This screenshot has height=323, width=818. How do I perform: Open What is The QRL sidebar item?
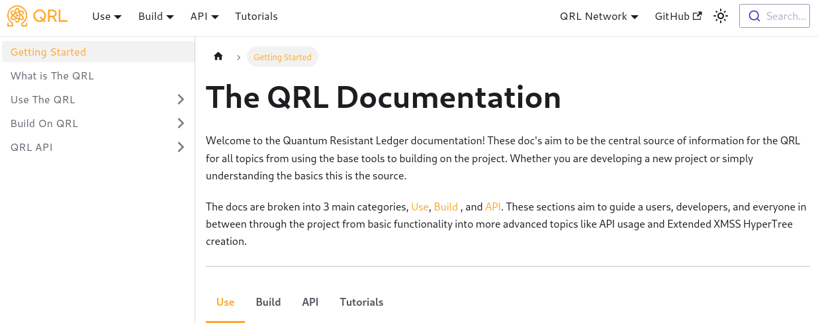coord(98,75)
